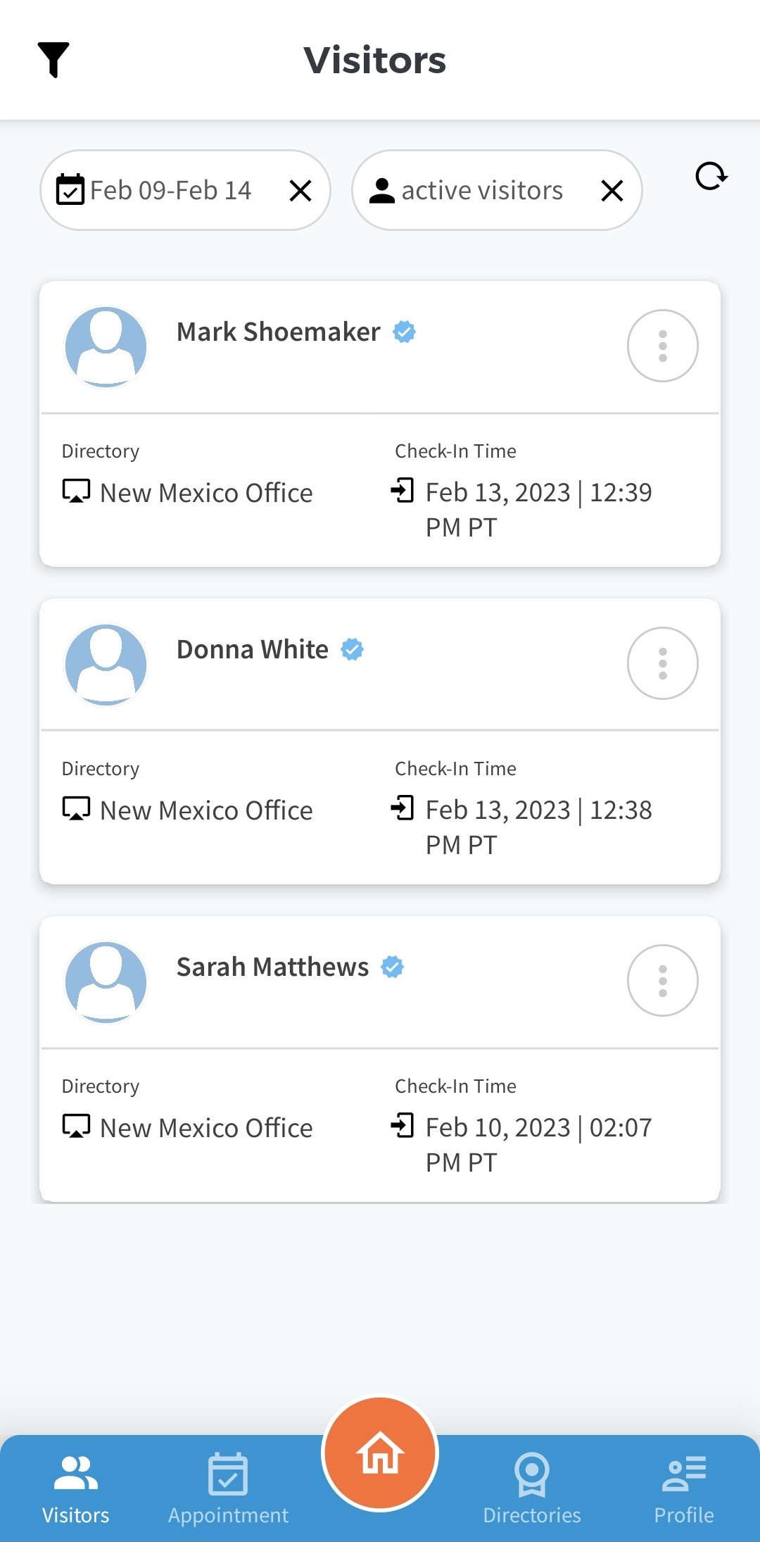
Task: Tap the person icon in active visitors chip
Action: tap(382, 190)
